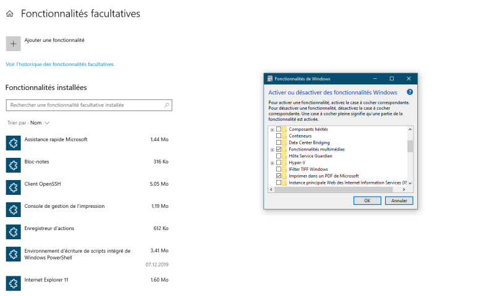Screen dimensions: 479x296
Task: Click the magnifier icon in the search box
Action: (x=167, y=105)
